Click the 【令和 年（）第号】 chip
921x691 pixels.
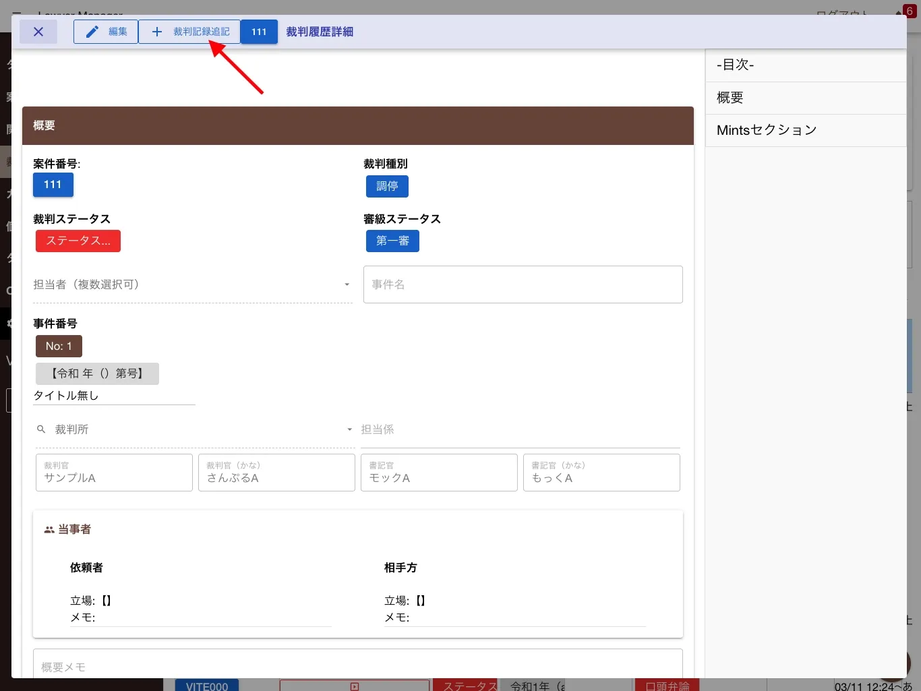click(x=97, y=373)
